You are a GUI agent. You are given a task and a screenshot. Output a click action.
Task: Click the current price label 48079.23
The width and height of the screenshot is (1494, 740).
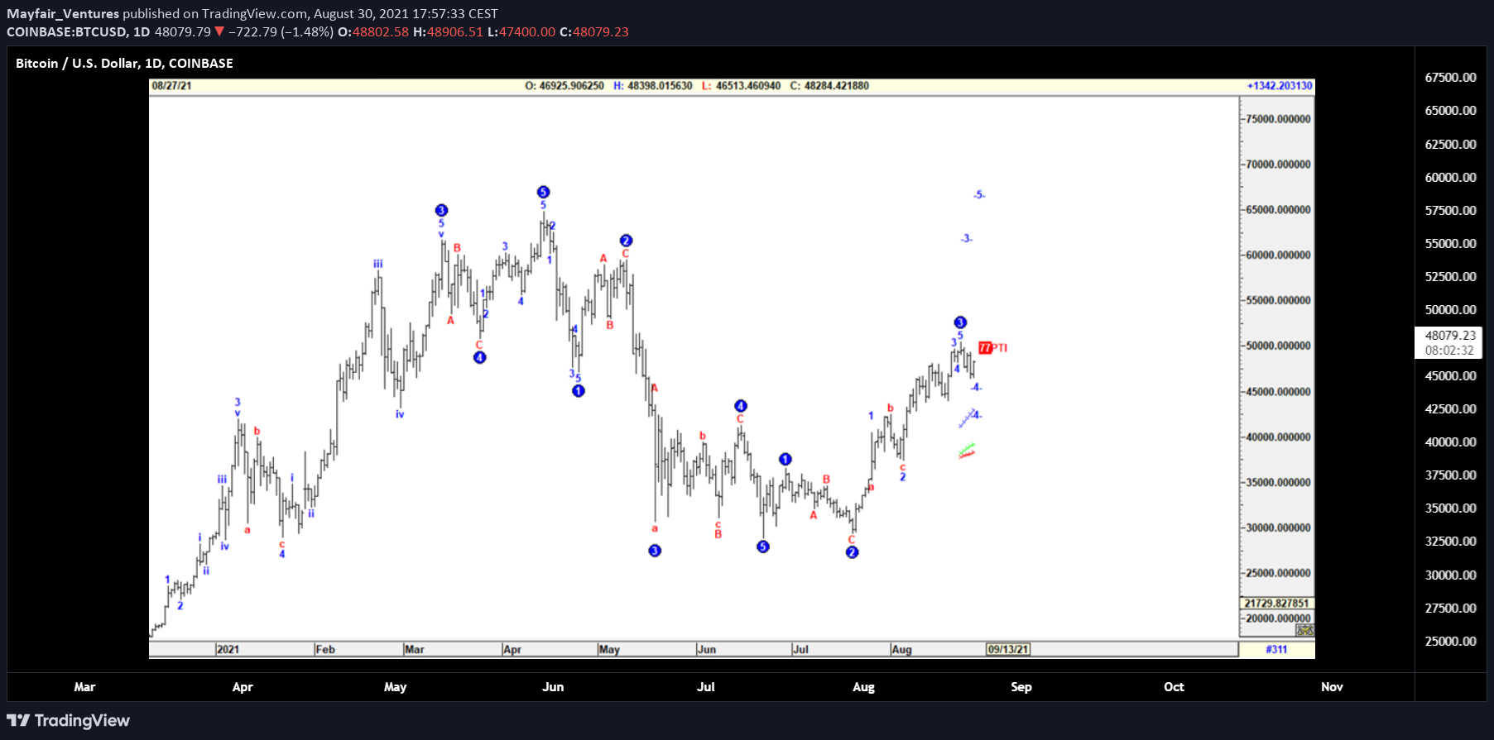tap(1450, 335)
